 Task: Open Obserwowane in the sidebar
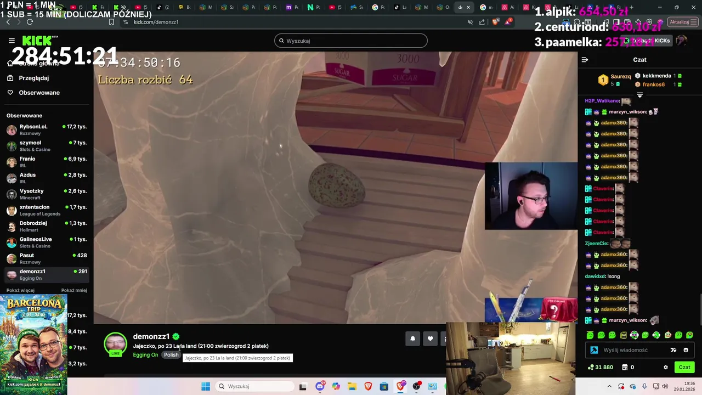[39, 93]
